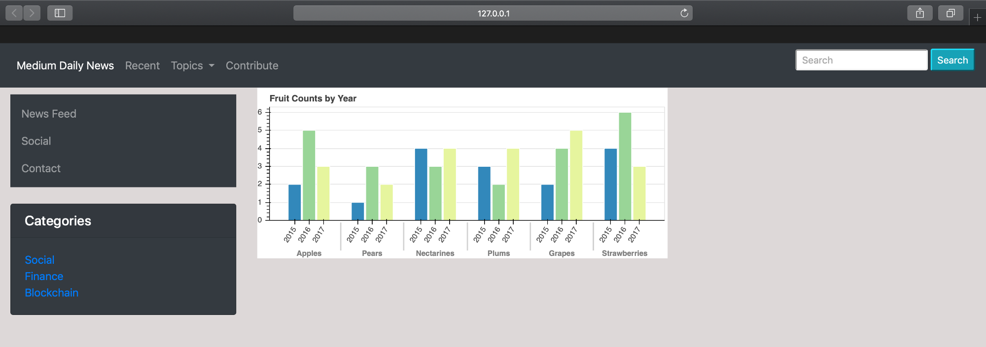Click the browser back arrow icon
This screenshot has height=347, width=986.
[14, 13]
